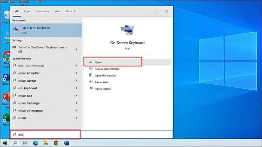Open Microsoft Edge from the taskbar
This screenshot has width=262, height=147.
(x=36, y=143)
